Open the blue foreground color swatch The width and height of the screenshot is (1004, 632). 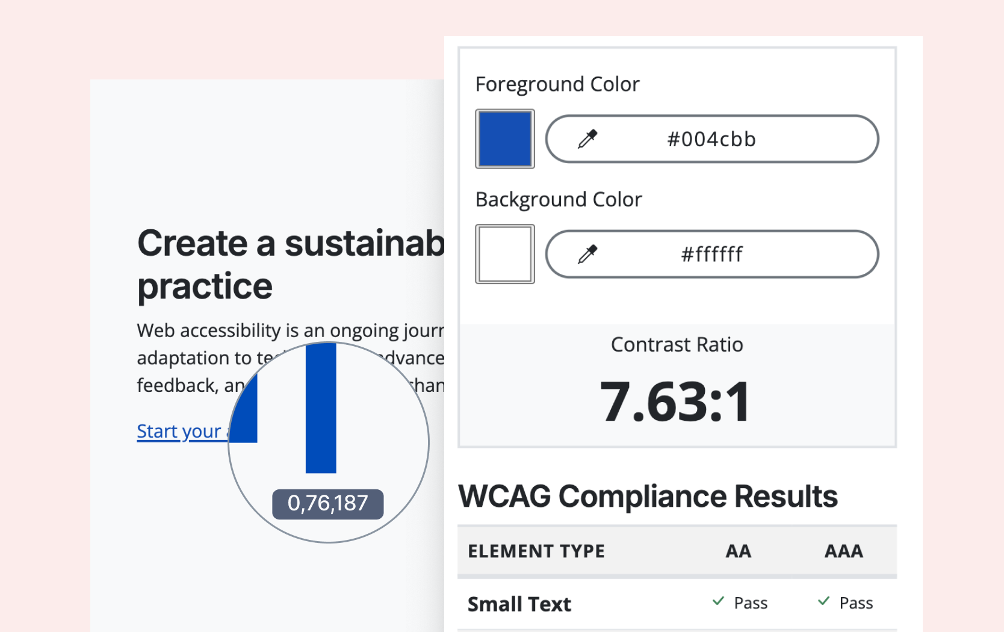(x=505, y=139)
